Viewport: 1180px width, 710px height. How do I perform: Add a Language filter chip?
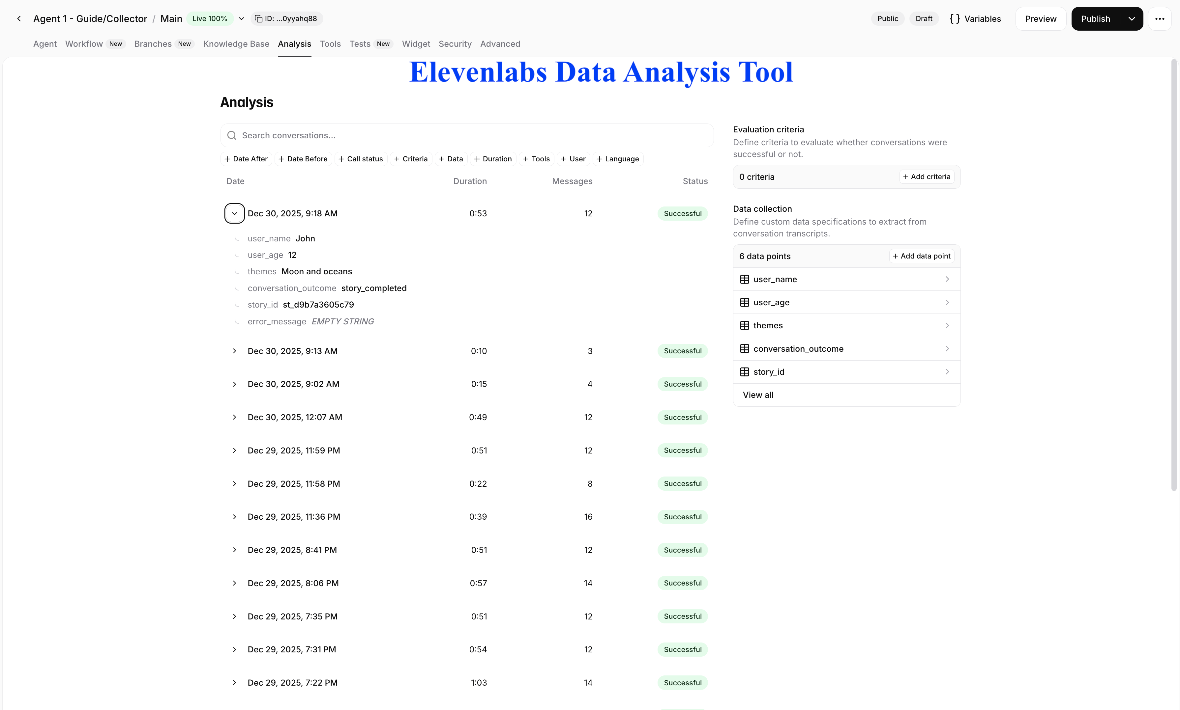click(x=618, y=159)
